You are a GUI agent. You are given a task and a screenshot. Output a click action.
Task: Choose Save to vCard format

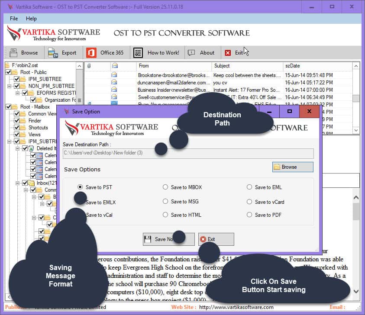(249, 202)
